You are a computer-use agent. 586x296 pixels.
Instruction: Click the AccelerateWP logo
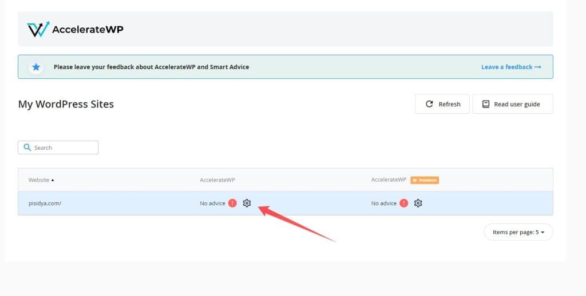(x=75, y=29)
